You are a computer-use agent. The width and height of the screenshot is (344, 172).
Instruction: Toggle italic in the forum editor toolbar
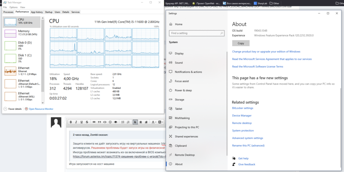[x=76, y=122]
